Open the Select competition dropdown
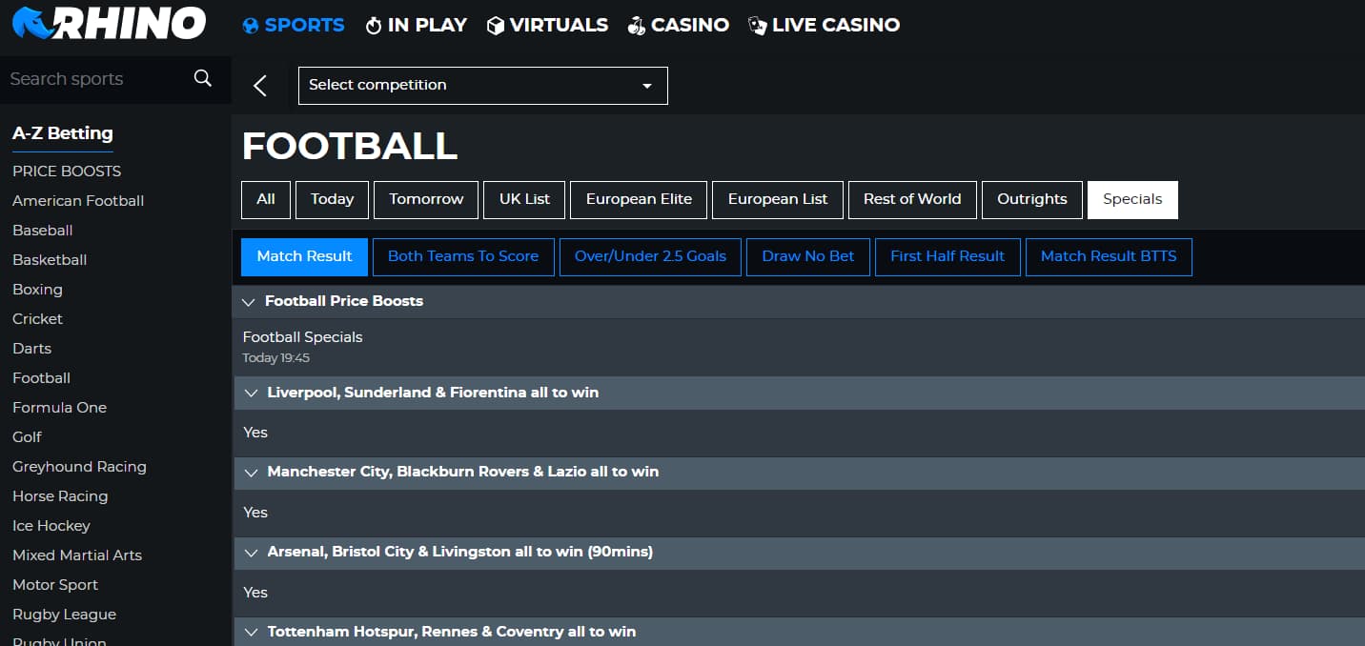Viewport: 1365px width, 646px height. click(x=482, y=85)
